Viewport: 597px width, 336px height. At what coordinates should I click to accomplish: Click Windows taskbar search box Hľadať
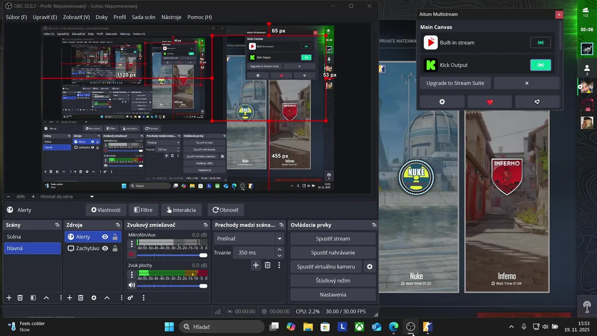221,327
